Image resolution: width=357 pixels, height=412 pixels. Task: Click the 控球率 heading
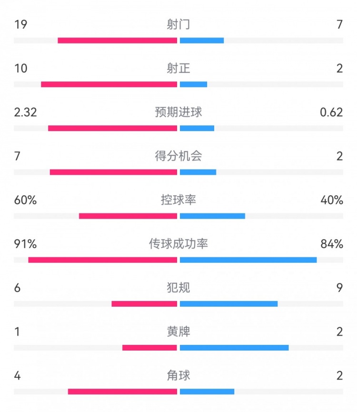click(178, 200)
